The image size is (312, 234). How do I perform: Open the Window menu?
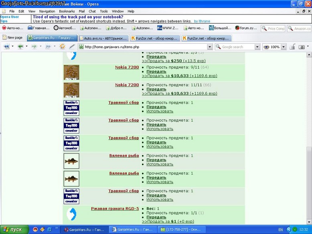pos(118,11)
